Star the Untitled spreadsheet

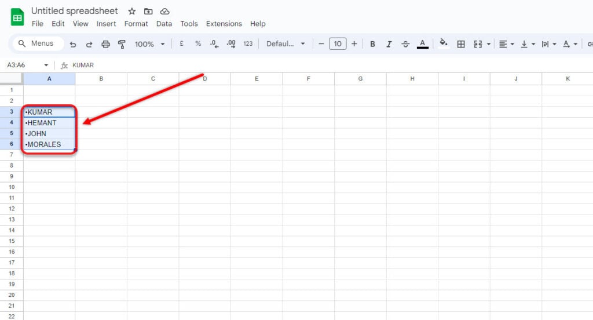coord(131,12)
